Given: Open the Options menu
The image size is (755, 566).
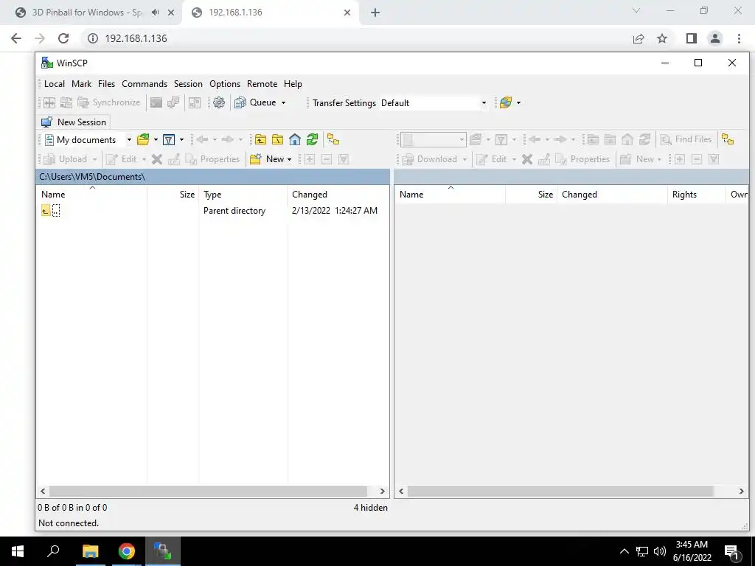Looking at the screenshot, I should [x=225, y=84].
